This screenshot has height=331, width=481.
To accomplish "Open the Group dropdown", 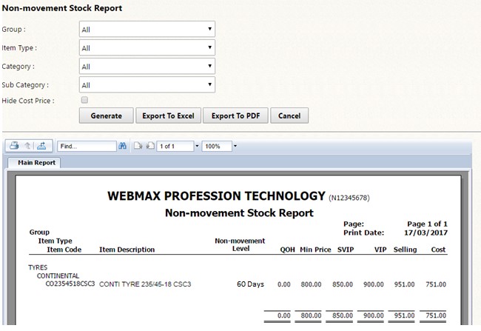I will click(x=147, y=29).
